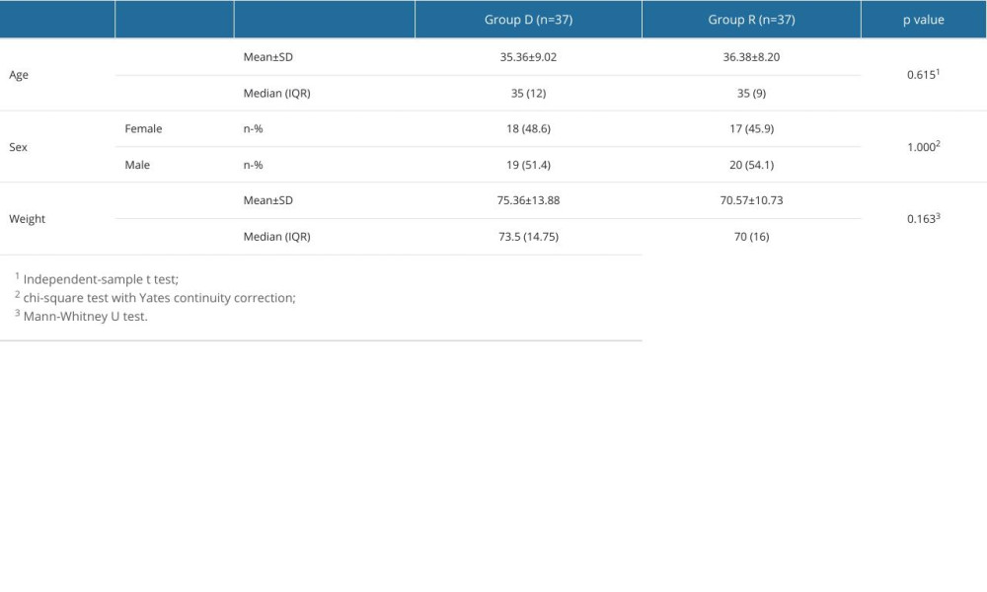Click footnote 'chi-square test with Yates continuity correction'

click(x=158, y=298)
